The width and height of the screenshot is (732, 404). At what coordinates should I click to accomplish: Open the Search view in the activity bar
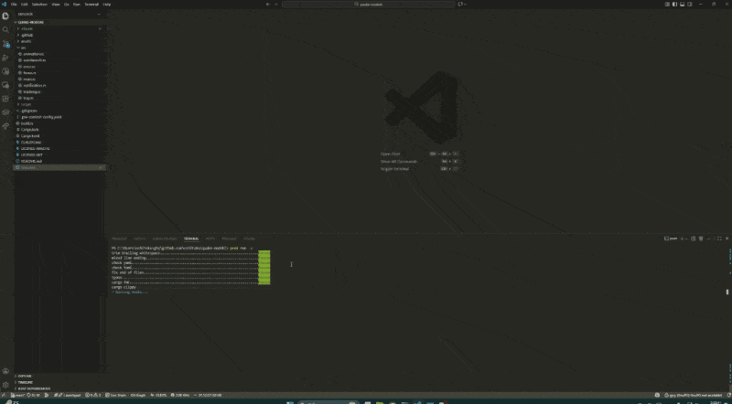pyautogui.click(x=5, y=30)
